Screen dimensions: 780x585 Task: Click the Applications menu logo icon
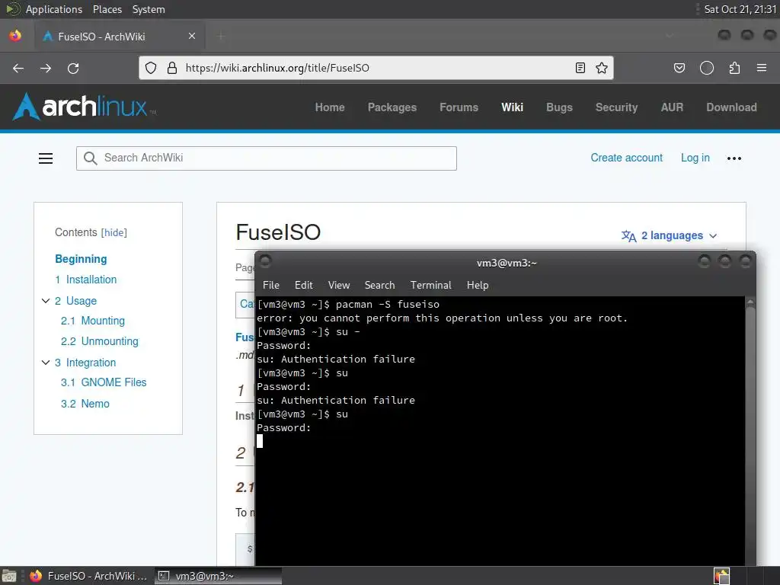[13, 9]
